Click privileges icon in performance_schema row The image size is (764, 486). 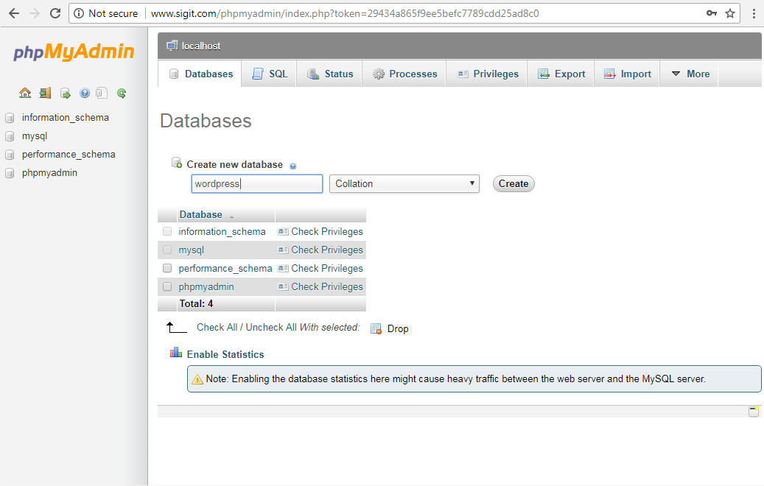tap(283, 269)
